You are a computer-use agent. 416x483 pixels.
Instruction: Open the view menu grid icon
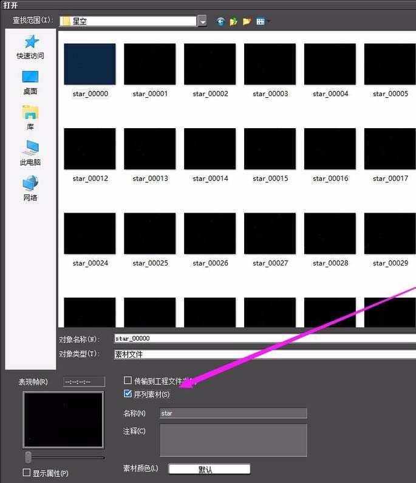pyautogui.click(x=261, y=21)
